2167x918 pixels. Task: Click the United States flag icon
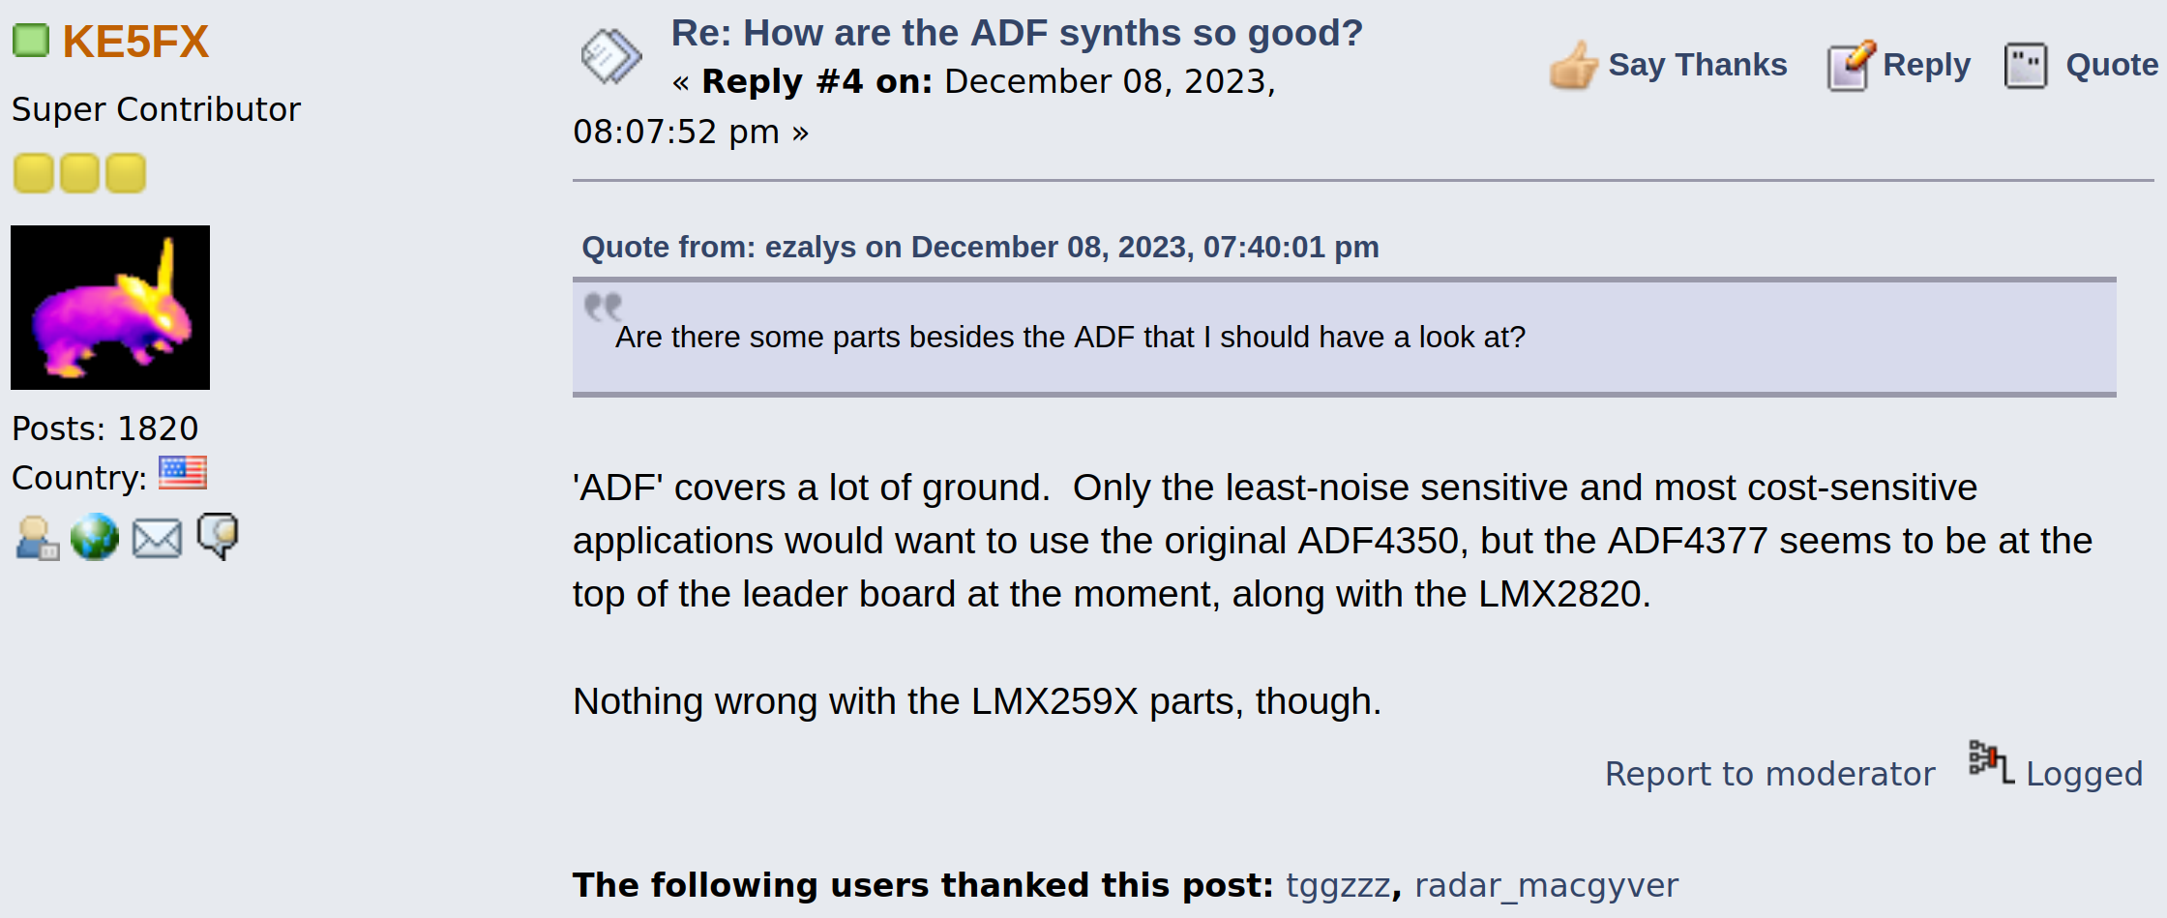click(x=183, y=473)
